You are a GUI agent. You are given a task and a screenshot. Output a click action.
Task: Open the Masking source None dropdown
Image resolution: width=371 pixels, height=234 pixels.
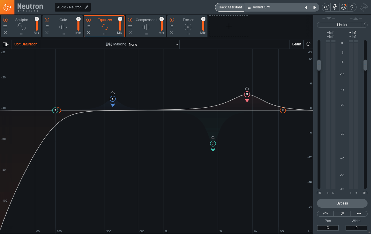[x=153, y=45]
